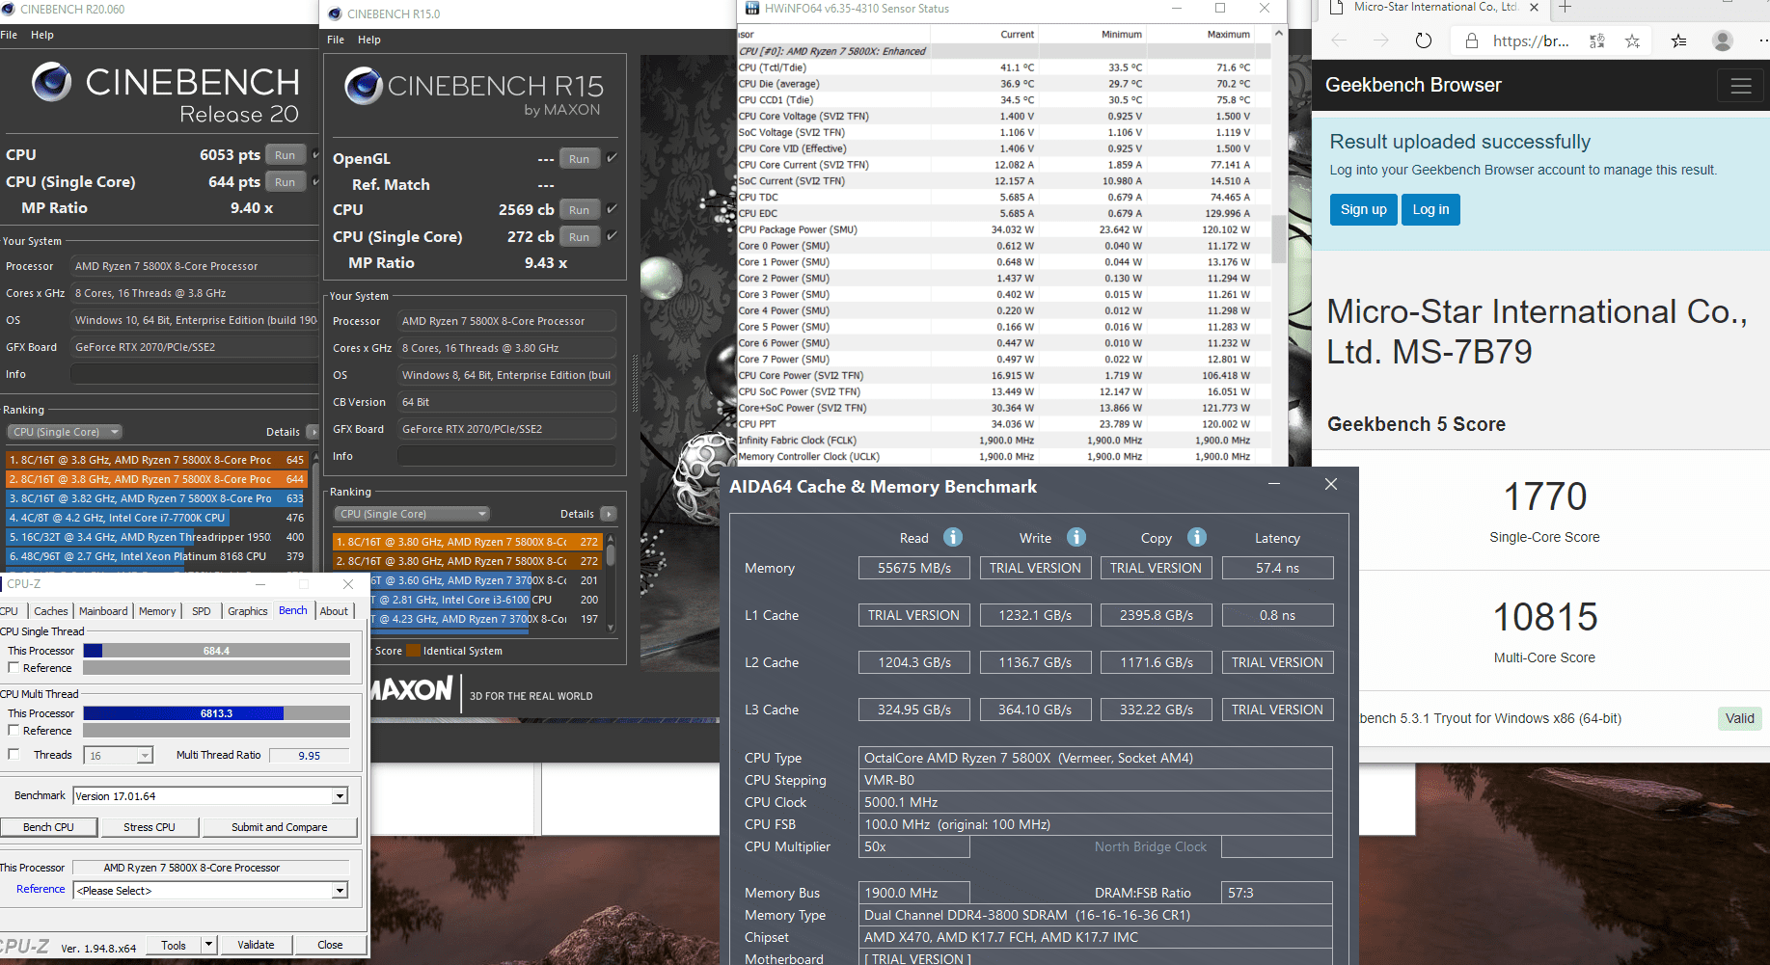1770x965 pixels.
Task: Open a new browser tab with the plus
Action: 1565,8
